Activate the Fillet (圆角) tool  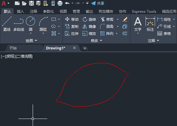point(107,26)
